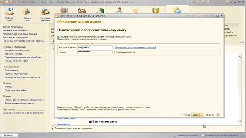The height and width of the screenshot is (138, 246).
Task: Select the active database administration section icon
Action: click(177, 11)
